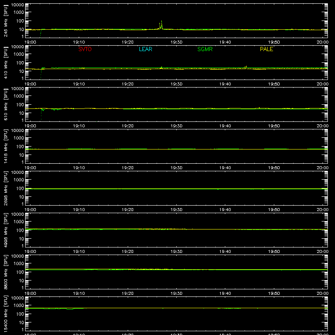Viewport: 335px width, 335px height.
Task: Click the 19:20 tick label under 2695 MHz plot
Action: pos(128,210)
